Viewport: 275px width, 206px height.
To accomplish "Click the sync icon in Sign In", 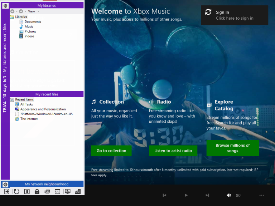I will pyautogui.click(x=208, y=12).
